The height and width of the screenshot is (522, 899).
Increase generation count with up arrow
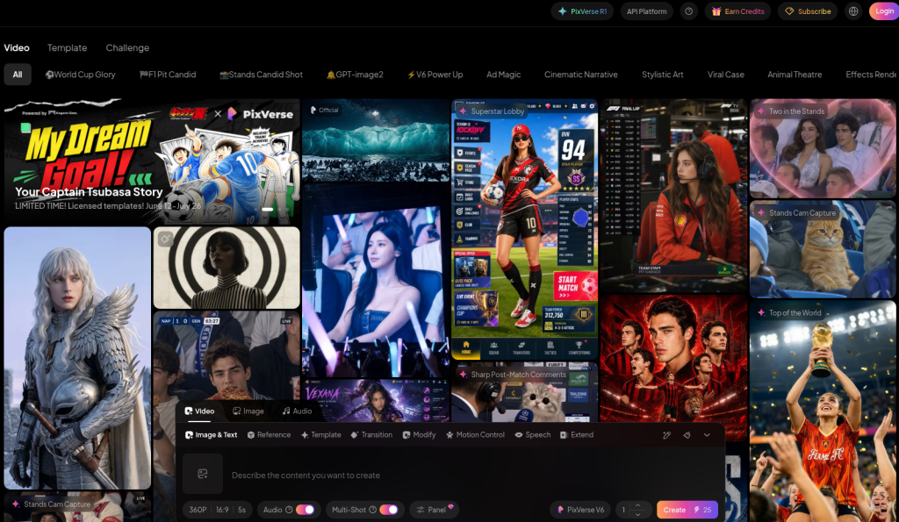tap(637, 505)
